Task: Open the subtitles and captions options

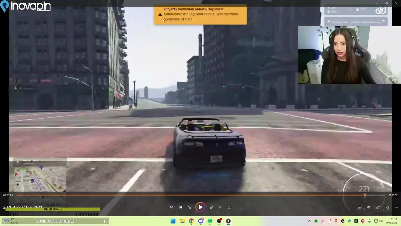Action: point(360,207)
